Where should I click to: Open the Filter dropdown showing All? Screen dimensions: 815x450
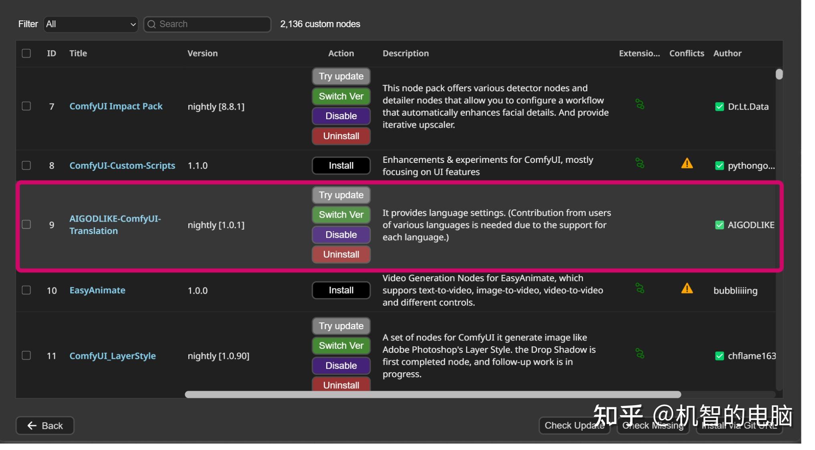click(x=91, y=24)
